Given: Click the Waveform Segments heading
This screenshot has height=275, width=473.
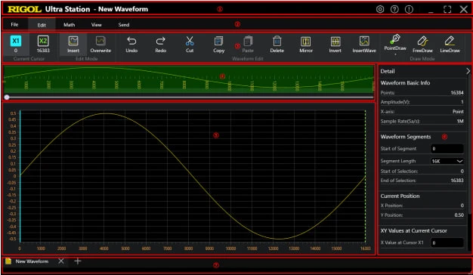Looking at the screenshot, I should pos(406,137).
